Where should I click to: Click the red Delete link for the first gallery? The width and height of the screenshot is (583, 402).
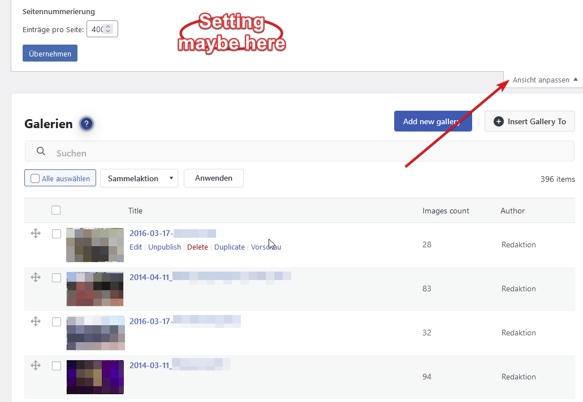click(x=197, y=247)
